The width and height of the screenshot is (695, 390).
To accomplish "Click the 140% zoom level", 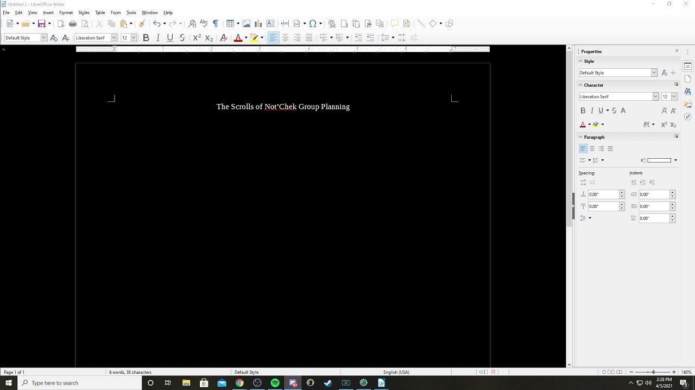I will coord(686,372).
